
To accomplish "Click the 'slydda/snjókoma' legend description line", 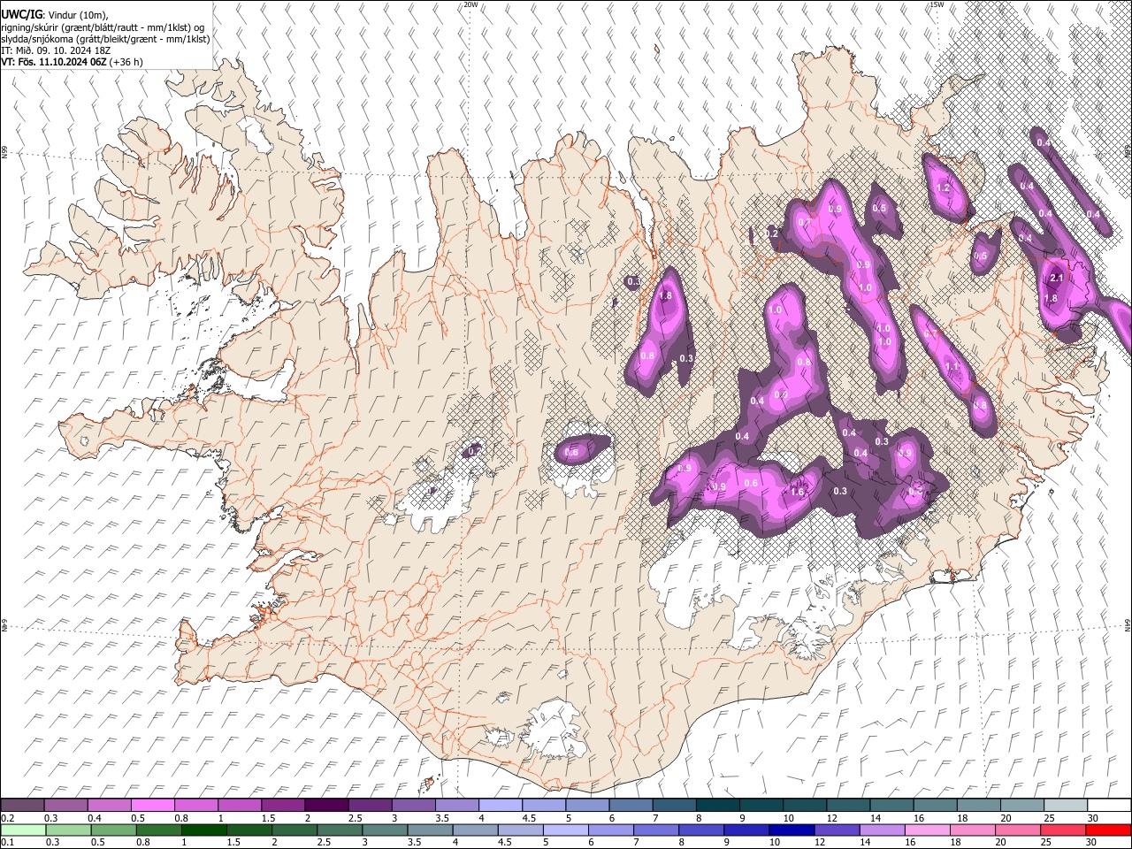I will [106, 39].
